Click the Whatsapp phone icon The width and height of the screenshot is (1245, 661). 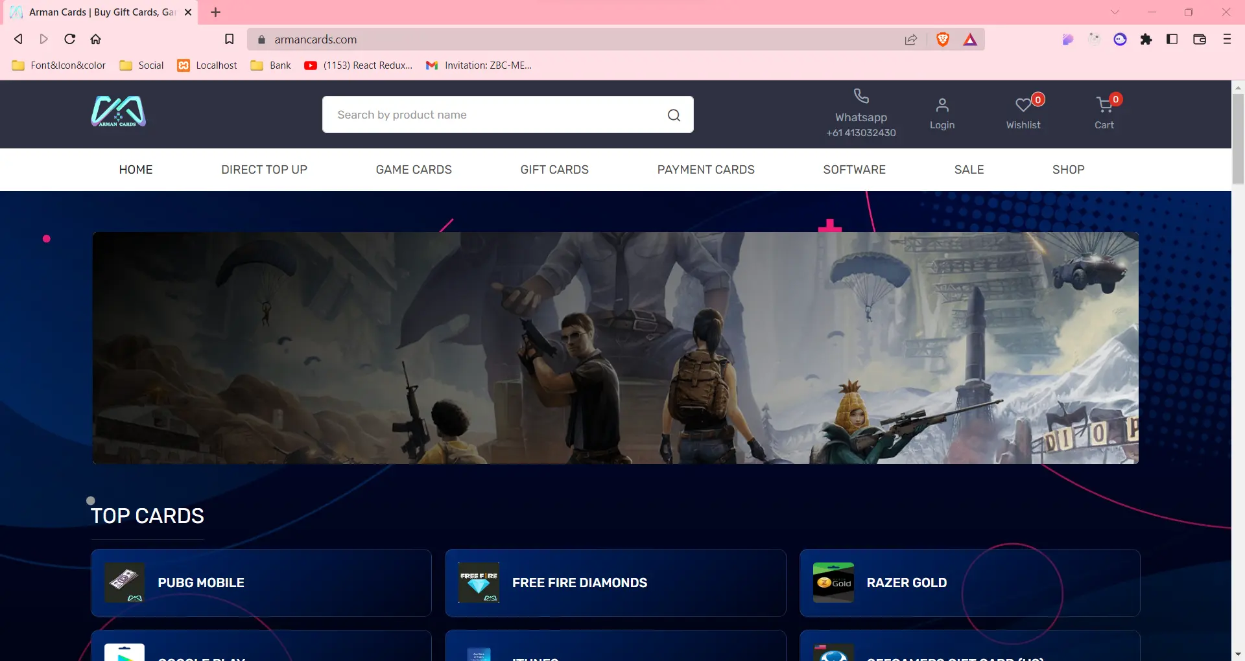click(860, 97)
